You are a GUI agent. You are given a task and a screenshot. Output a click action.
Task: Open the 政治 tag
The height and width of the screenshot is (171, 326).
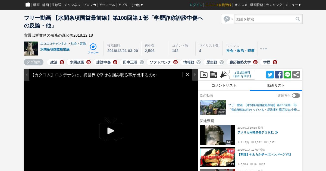click(54, 62)
